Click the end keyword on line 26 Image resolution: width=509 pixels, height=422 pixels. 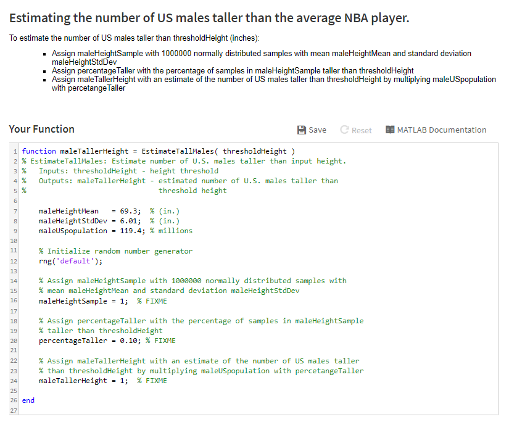(x=28, y=400)
